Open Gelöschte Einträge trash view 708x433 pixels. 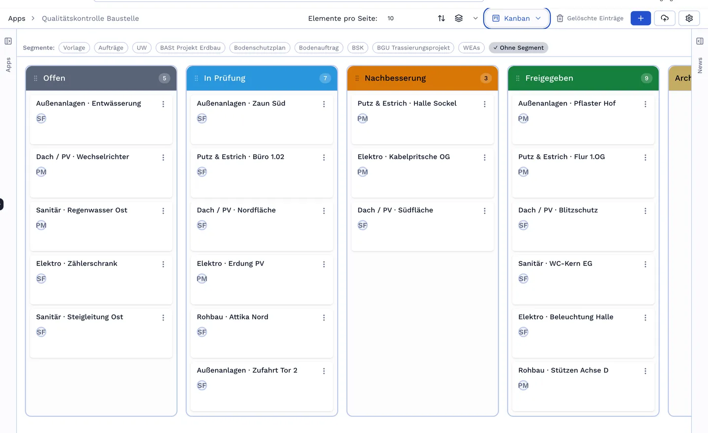(x=590, y=18)
